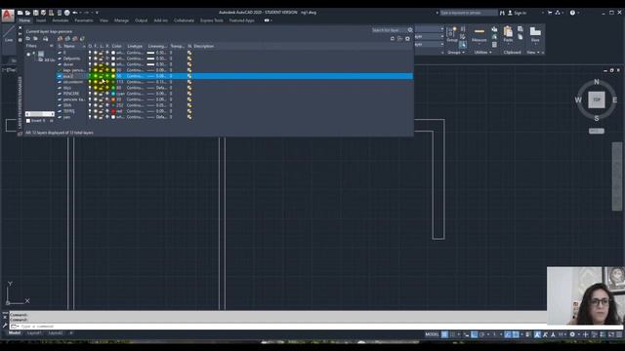Delete the selected layer with Delete Layer icon
The height and width of the screenshot is (351, 625).
tap(75, 39)
